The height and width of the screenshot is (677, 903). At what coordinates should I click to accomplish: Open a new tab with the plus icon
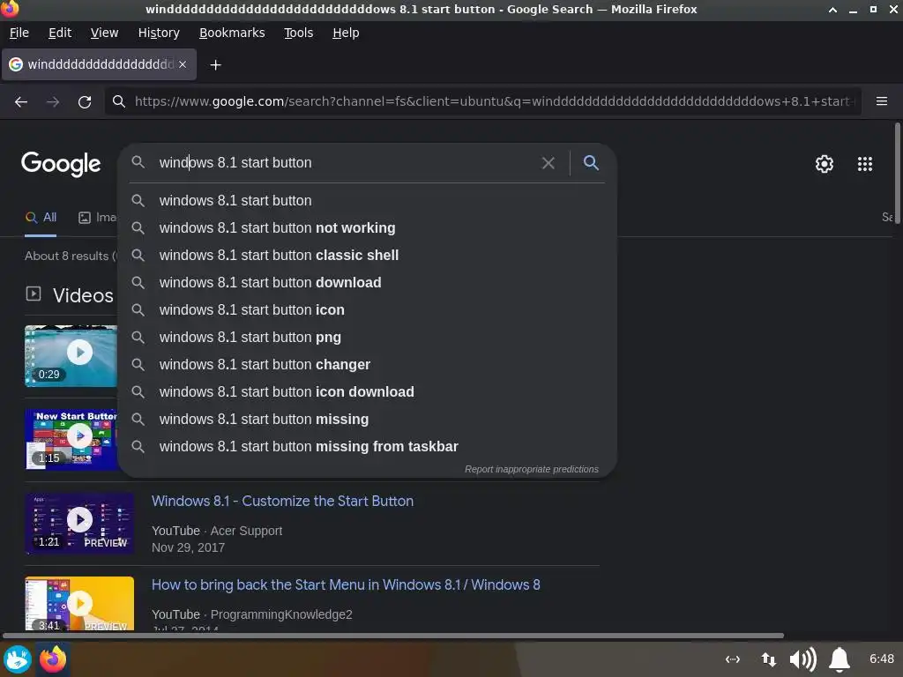point(215,65)
